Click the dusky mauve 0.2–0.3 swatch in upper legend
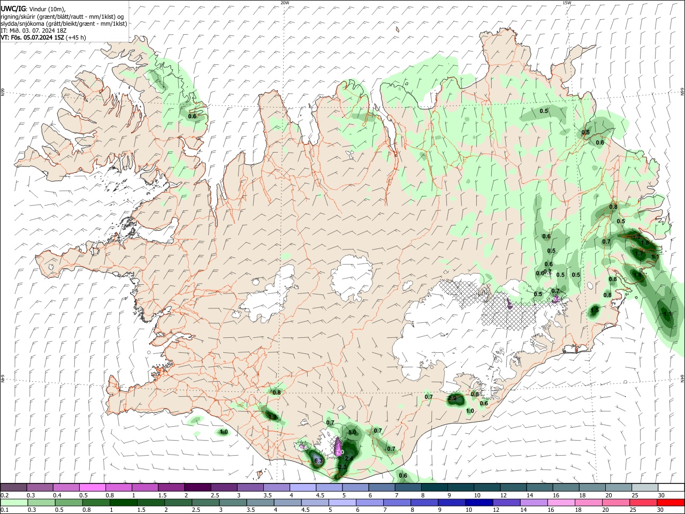This screenshot has height=514, width=685. click(13, 487)
